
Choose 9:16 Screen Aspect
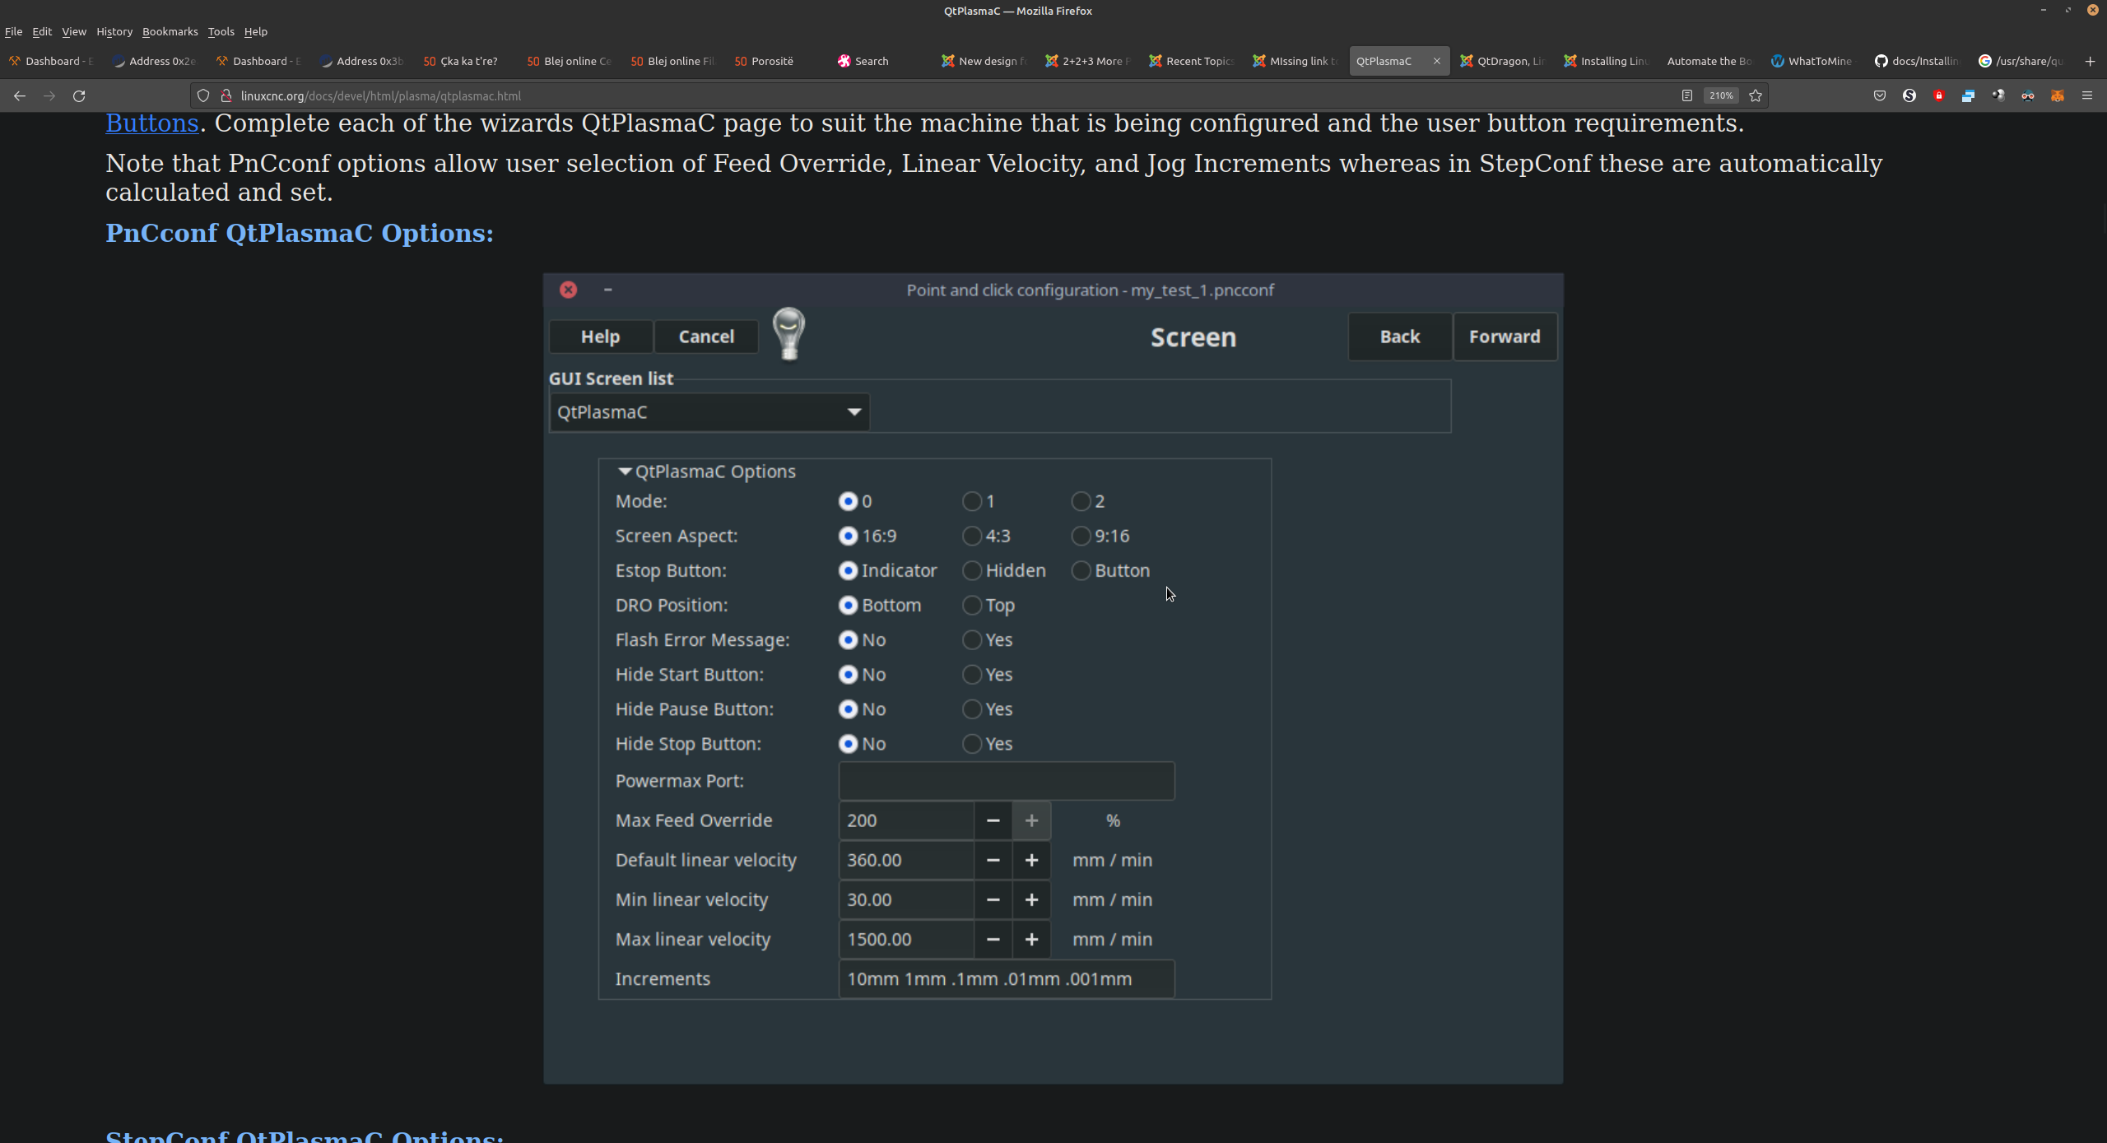coord(1081,536)
